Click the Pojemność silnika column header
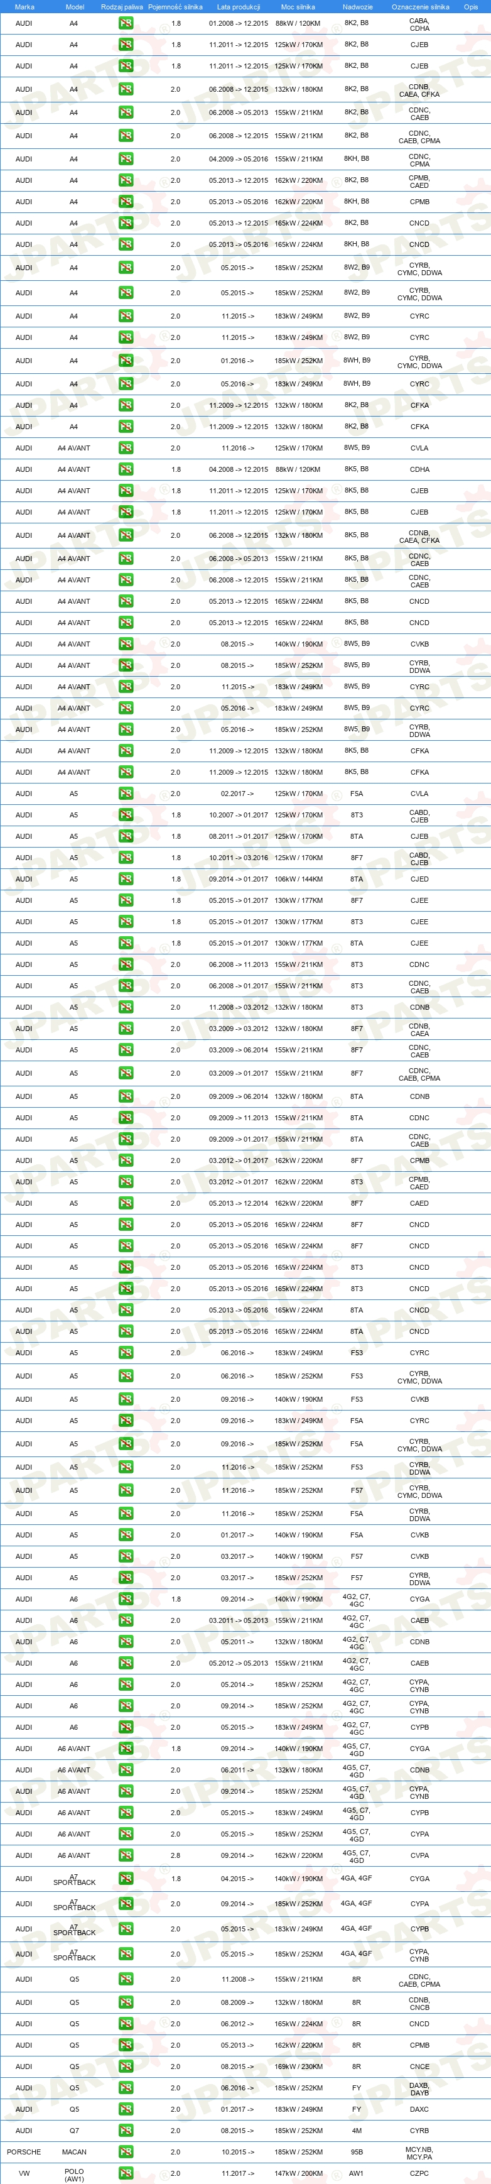 pyautogui.click(x=175, y=7)
